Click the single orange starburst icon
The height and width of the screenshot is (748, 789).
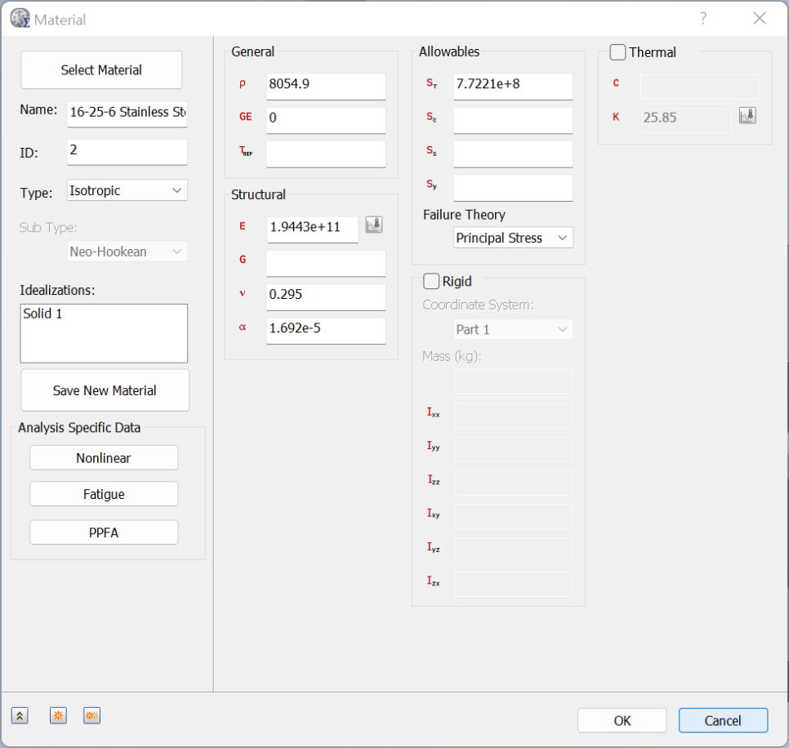(58, 716)
